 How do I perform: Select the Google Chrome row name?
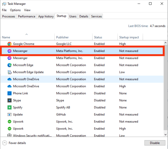pyautogui.click(x=24, y=44)
